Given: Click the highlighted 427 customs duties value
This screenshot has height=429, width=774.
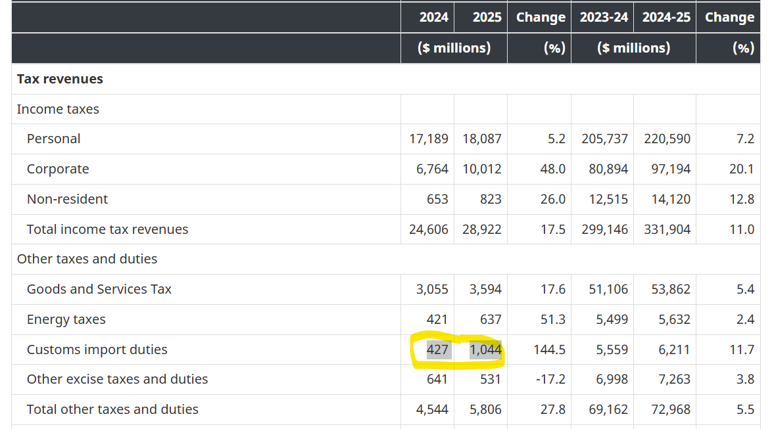Looking at the screenshot, I should [x=437, y=350].
